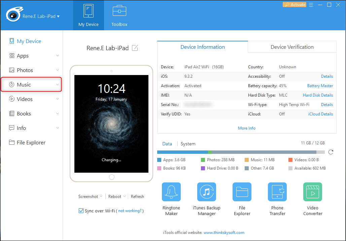
Task: Click the storage usage bar
Action: click(x=241, y=152)
